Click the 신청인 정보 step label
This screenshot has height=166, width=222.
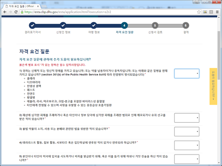click(x=63, y=32)
